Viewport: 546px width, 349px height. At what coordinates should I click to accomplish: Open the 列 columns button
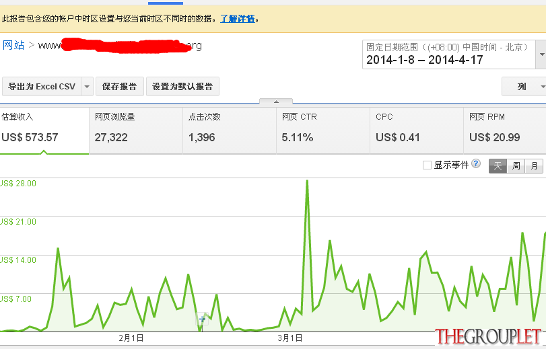point(524,86)
